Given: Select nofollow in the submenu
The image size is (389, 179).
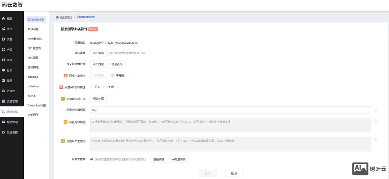Looking at the screenshot, I should click(x=33, y=86).
